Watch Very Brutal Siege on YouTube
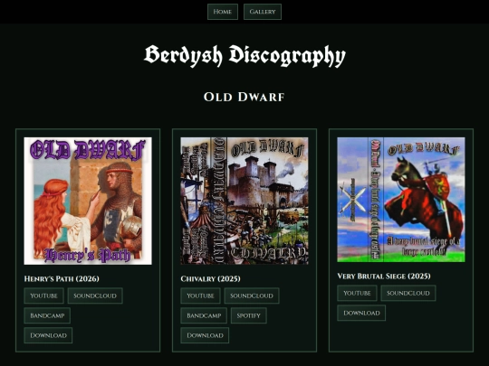Screen dimensions: 489x366 [357, 293]
